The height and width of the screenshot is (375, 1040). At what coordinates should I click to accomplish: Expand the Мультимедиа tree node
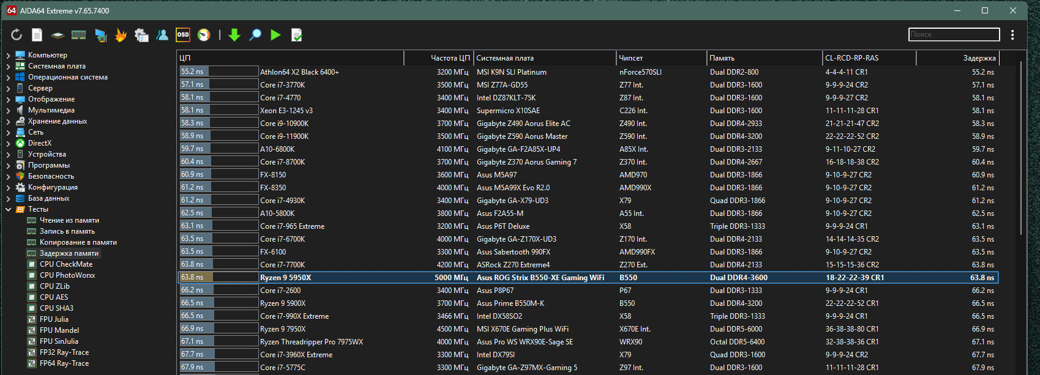8,110
